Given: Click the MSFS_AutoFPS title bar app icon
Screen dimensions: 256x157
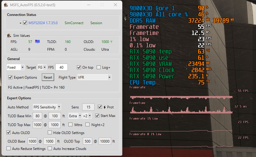Looking at the screenshot, I should tap(6, 5).
